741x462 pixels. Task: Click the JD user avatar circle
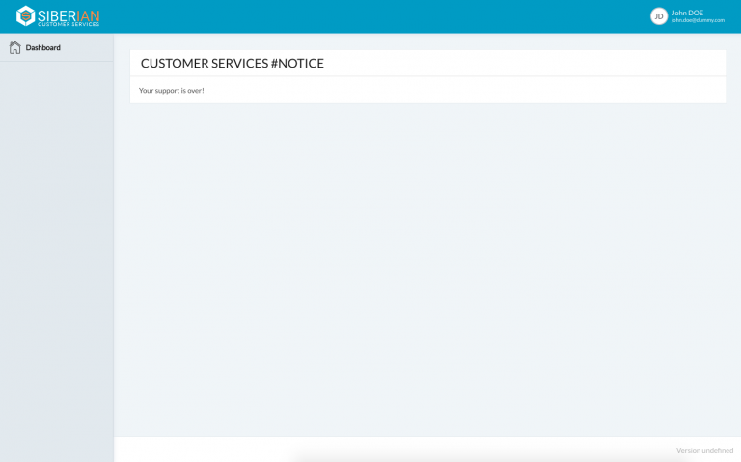click(x=659, y=15)
